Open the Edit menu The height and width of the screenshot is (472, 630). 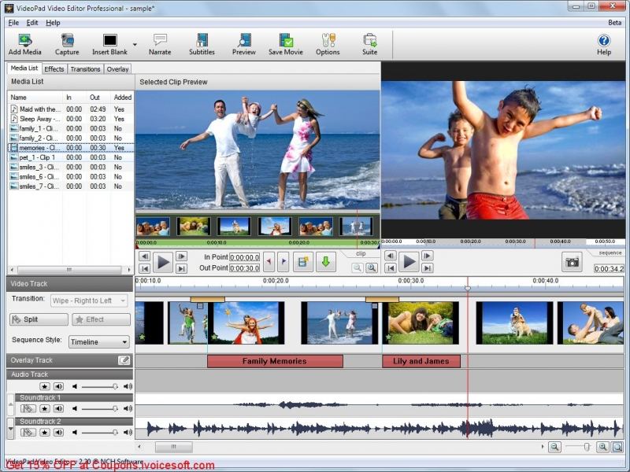(x=32, y=23)
